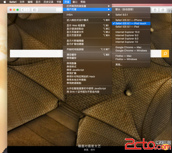Toggle 将 SHA-1 证书视为不安全内容
This screenshot has height=153, width=172.
[87, 92]
